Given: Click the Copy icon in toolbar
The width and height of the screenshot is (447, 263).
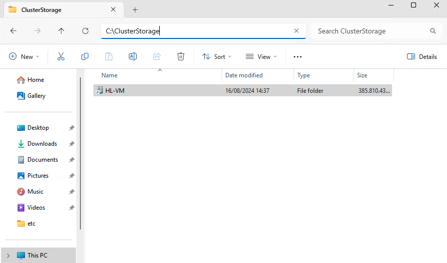Looking at the screenshot, I should tap(85, 57).
